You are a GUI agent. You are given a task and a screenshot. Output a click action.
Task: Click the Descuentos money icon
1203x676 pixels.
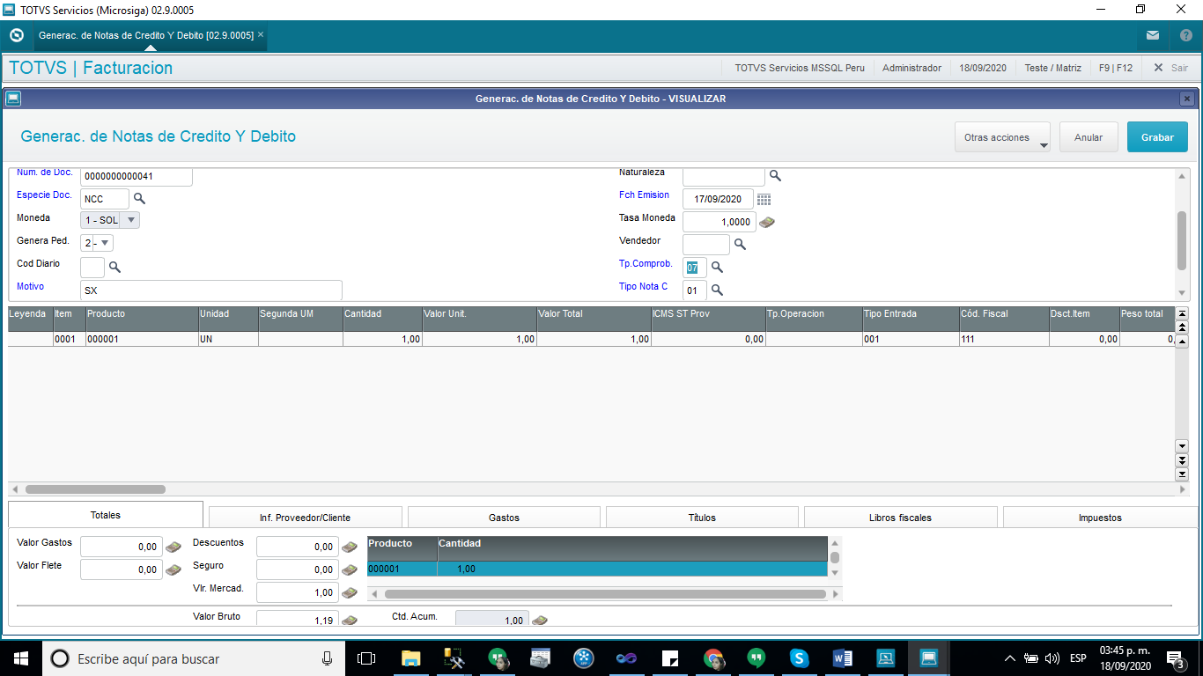[349, 547]
